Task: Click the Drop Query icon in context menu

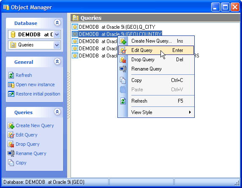Action: tap(123, 60)
